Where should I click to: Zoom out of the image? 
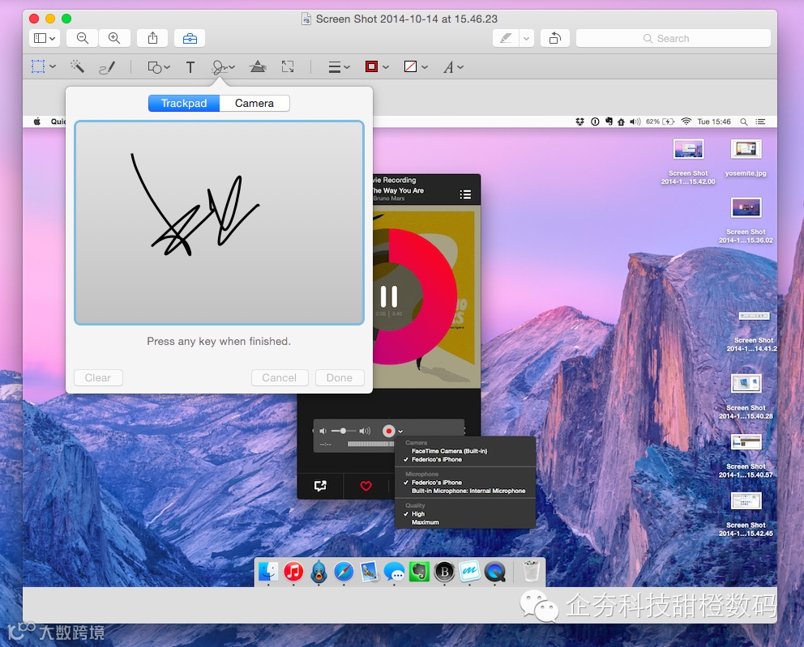click(x=82, y=38)
